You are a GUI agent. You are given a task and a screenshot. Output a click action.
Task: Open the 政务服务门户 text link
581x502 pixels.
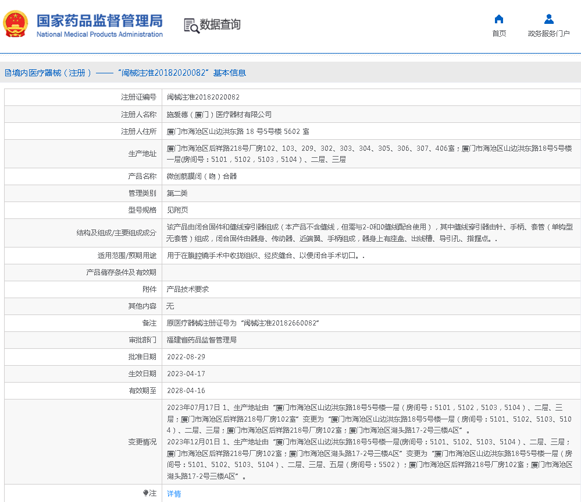[x=548, y=34]
